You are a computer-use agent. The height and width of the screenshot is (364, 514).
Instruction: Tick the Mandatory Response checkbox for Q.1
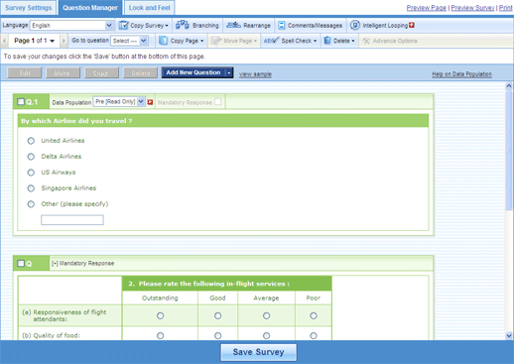217,102
